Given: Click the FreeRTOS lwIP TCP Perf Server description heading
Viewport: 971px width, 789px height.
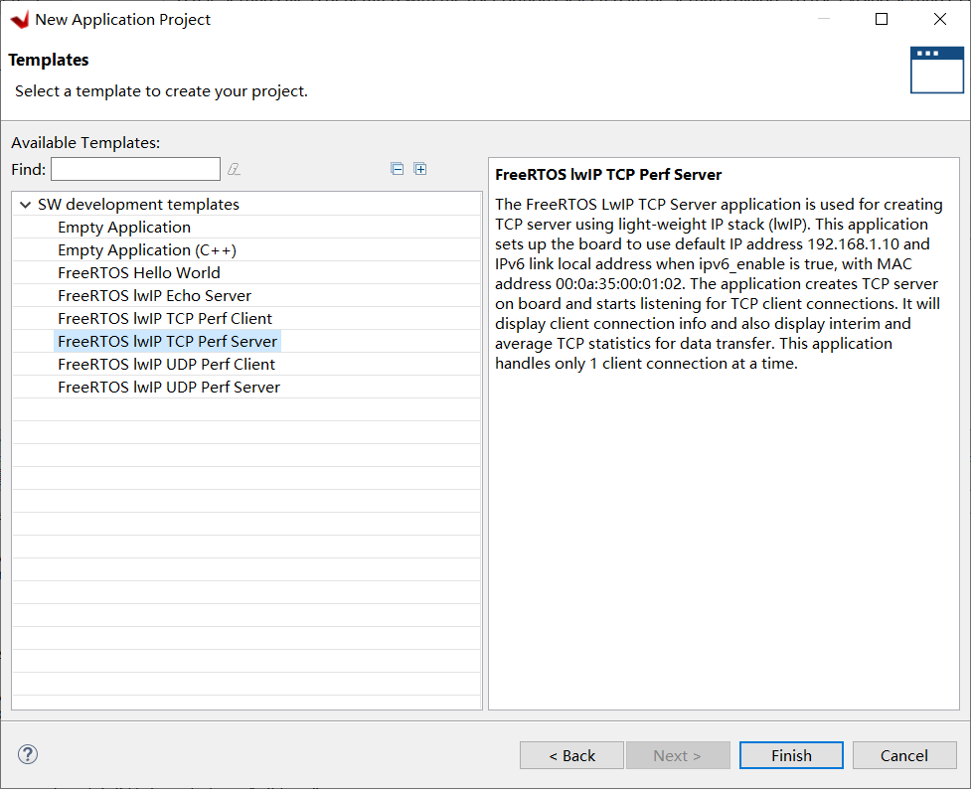Looking at the screenshot, I should click(x=608, y=175).
